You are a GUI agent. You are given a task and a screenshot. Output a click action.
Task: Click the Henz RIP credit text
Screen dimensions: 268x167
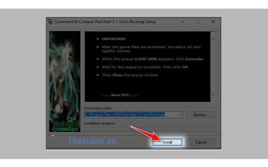[x=120, y=95]
